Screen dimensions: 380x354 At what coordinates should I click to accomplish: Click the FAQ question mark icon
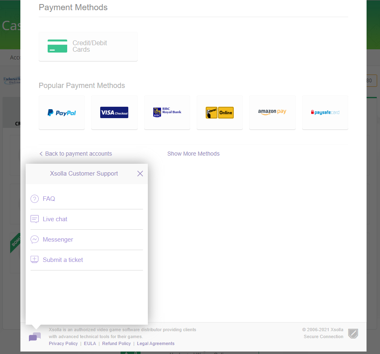(35, 199)
